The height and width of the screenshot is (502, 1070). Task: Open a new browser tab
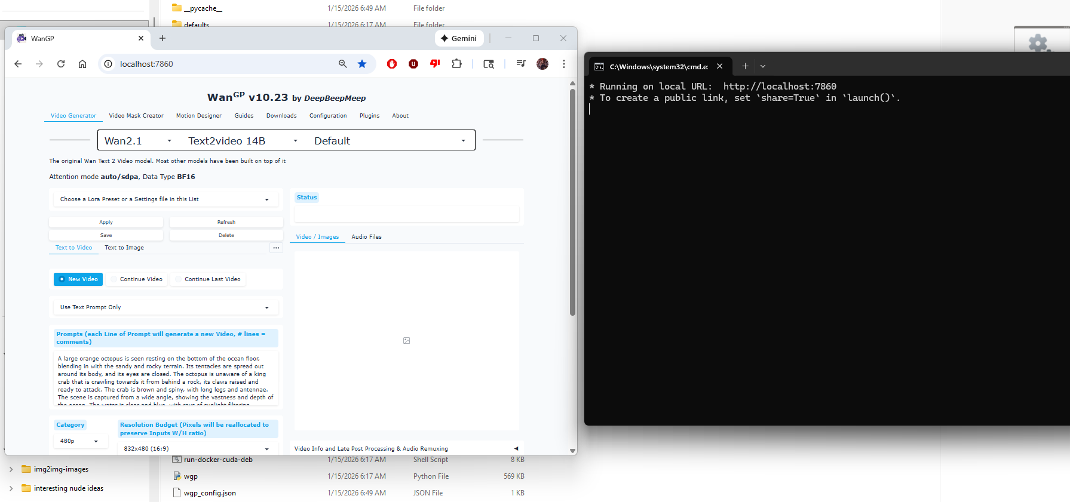tap(163, 38)
